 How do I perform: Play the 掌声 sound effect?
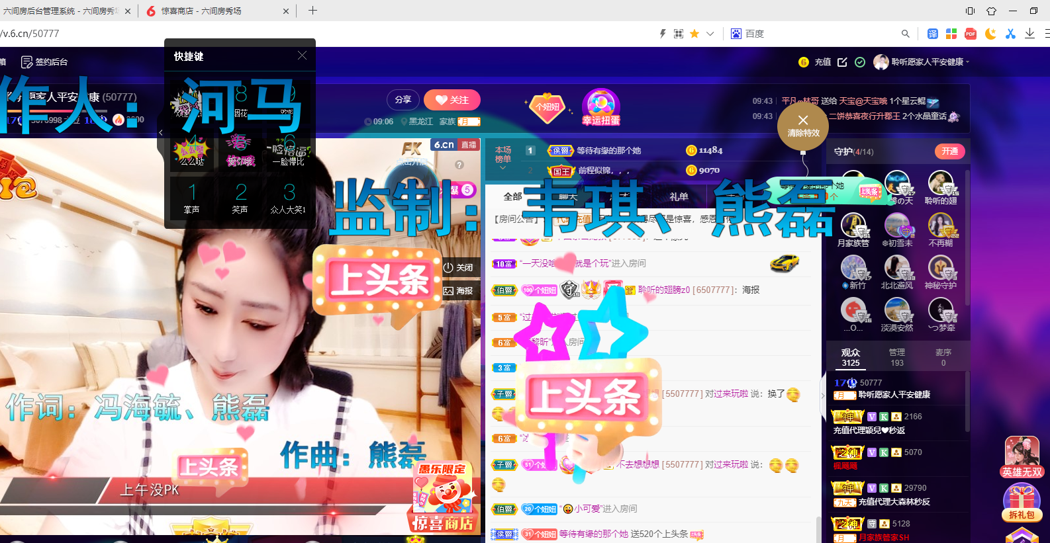(x=192, y=198)
